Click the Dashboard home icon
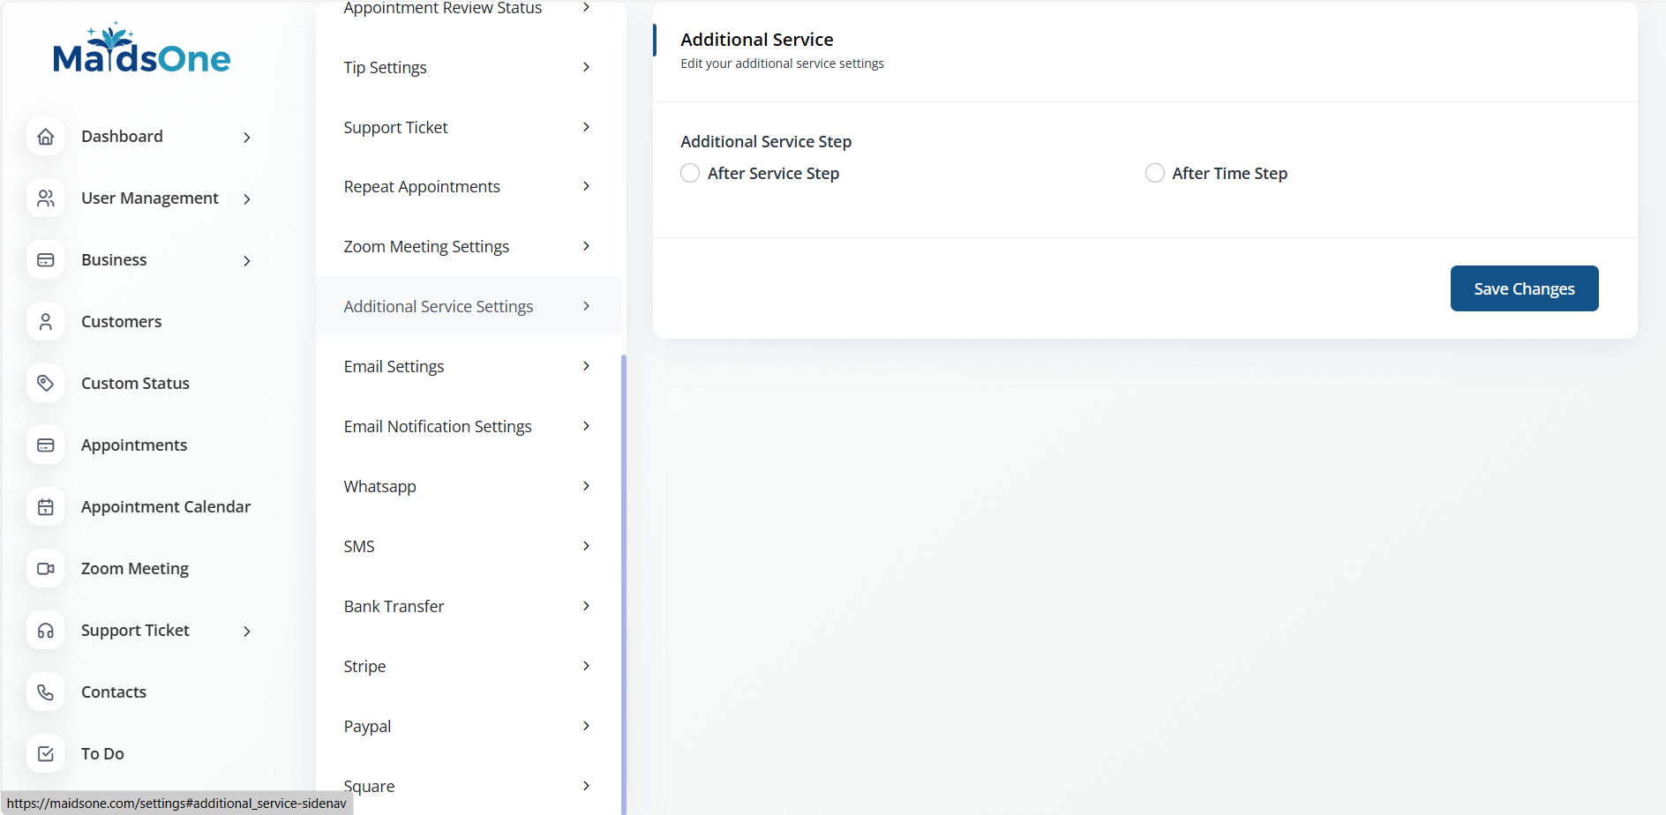1666x815 pixels. coord(46,137)
